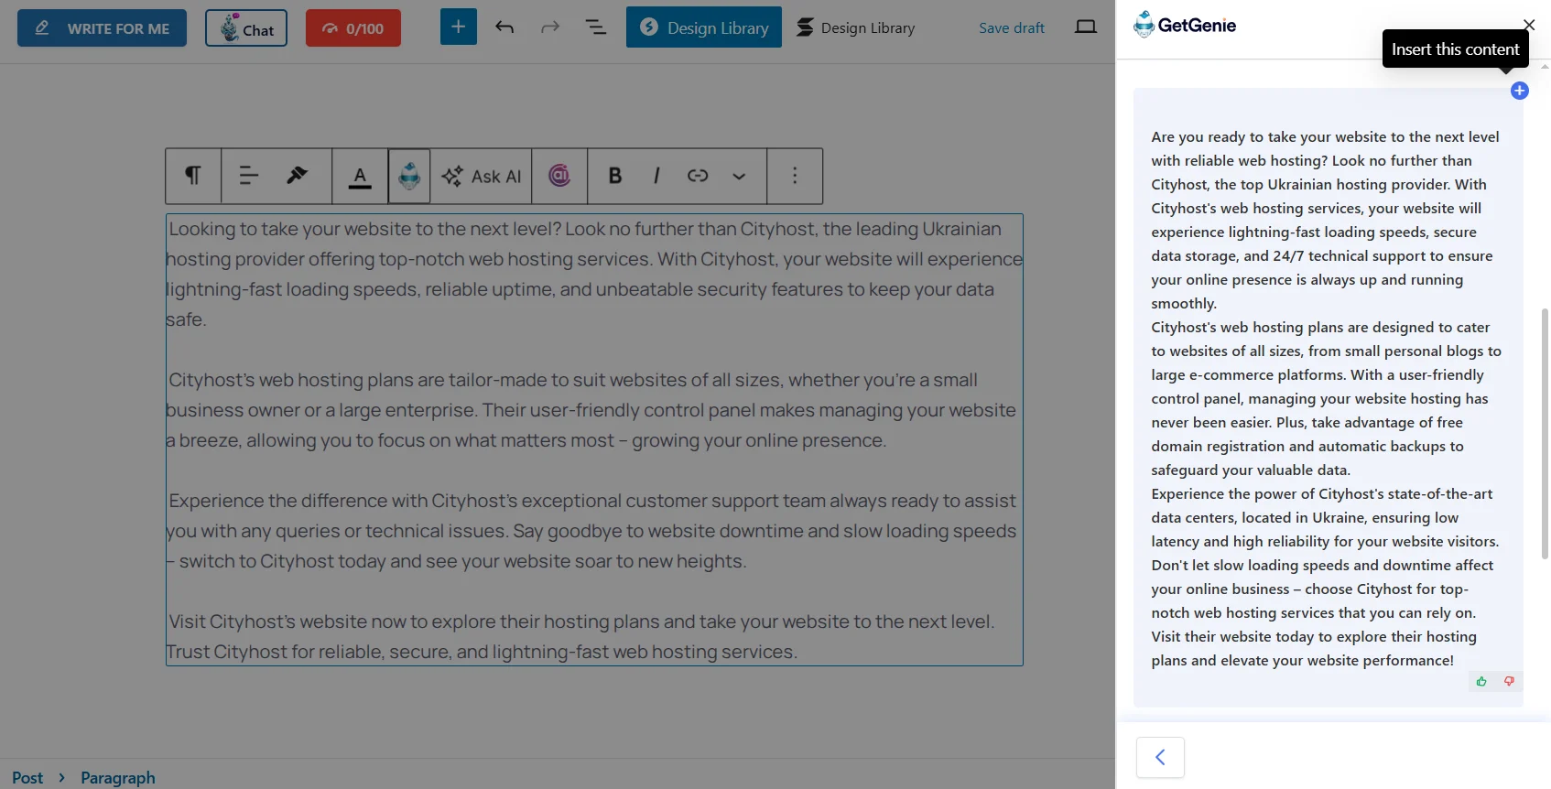This screenshot has width=1551, height=789.
Task: Toggle bold formatting
Action: click(615, 176)
